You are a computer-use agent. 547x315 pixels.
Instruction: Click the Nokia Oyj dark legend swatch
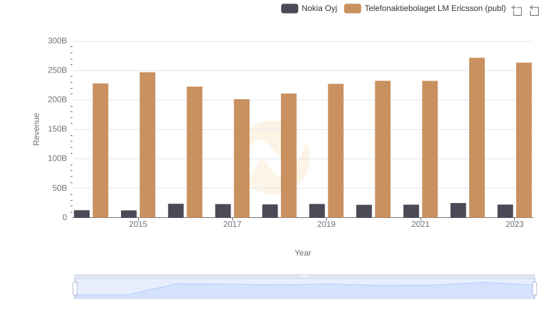point(290,8)
